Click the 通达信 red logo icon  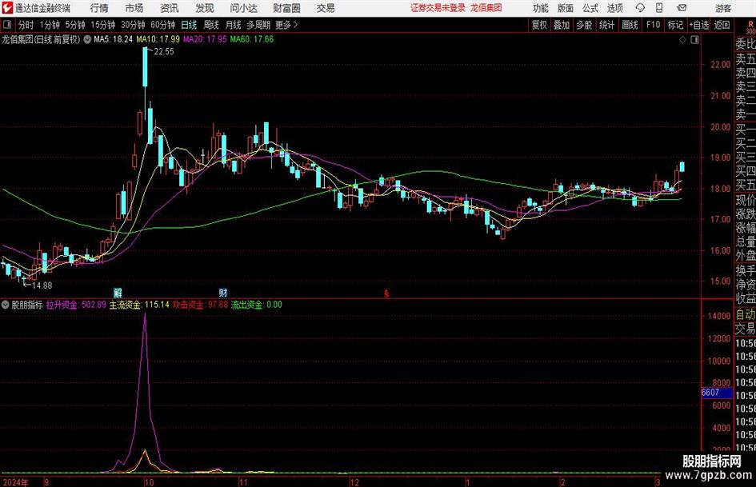point(7,8)
